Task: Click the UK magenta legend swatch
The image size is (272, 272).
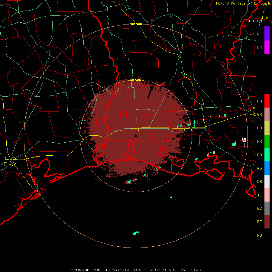Action: [267, 47]
